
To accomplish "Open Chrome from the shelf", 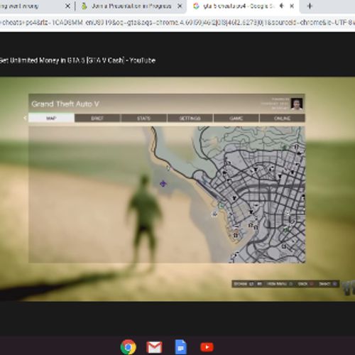I will point(129,347).
